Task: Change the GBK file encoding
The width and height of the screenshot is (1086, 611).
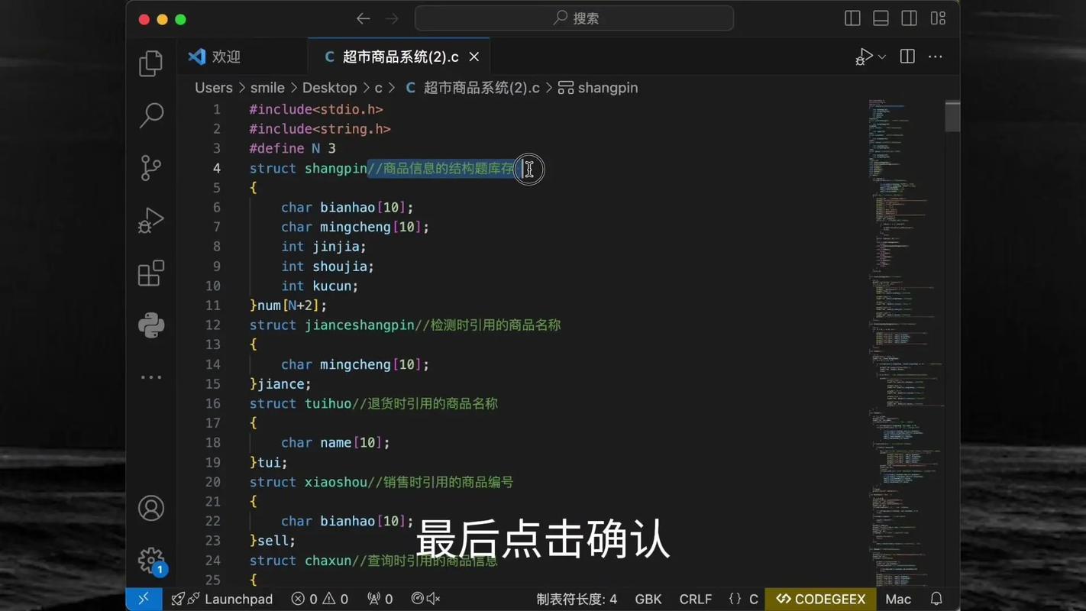Action: point(648,599)
